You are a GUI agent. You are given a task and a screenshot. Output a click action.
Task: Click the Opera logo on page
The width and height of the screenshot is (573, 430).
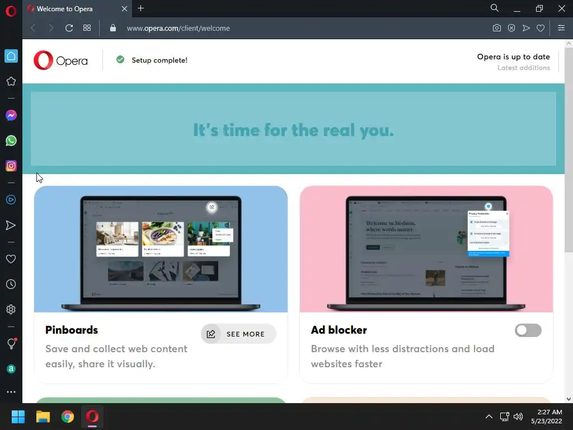click(x=60, y=60)
